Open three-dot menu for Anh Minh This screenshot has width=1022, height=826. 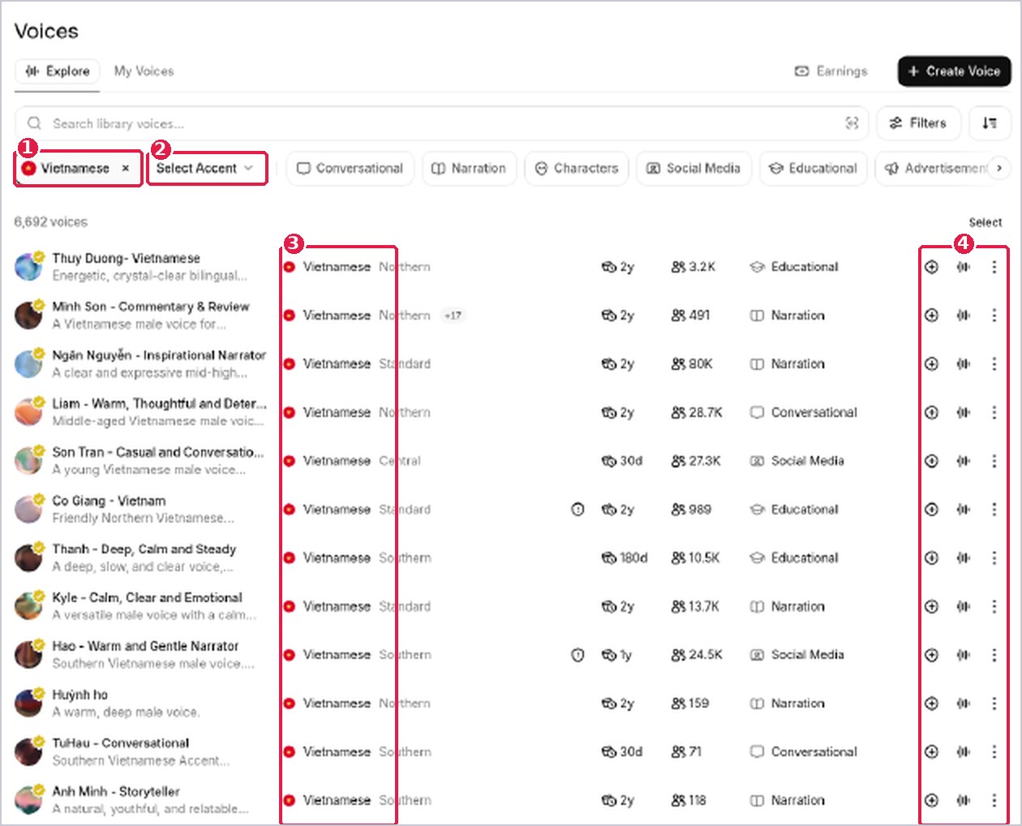(x=994, y=800)
